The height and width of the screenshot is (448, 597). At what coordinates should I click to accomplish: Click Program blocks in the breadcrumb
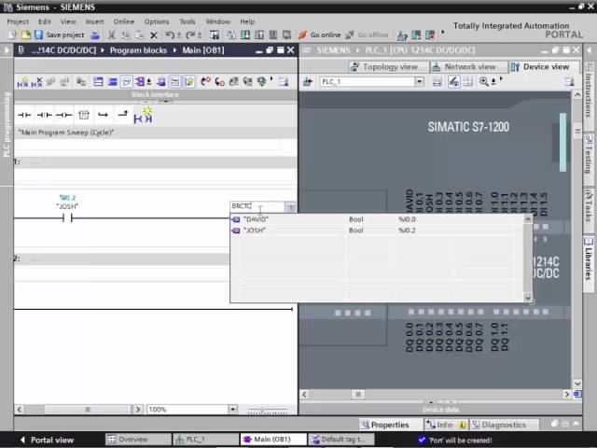(x=138, y=50)
